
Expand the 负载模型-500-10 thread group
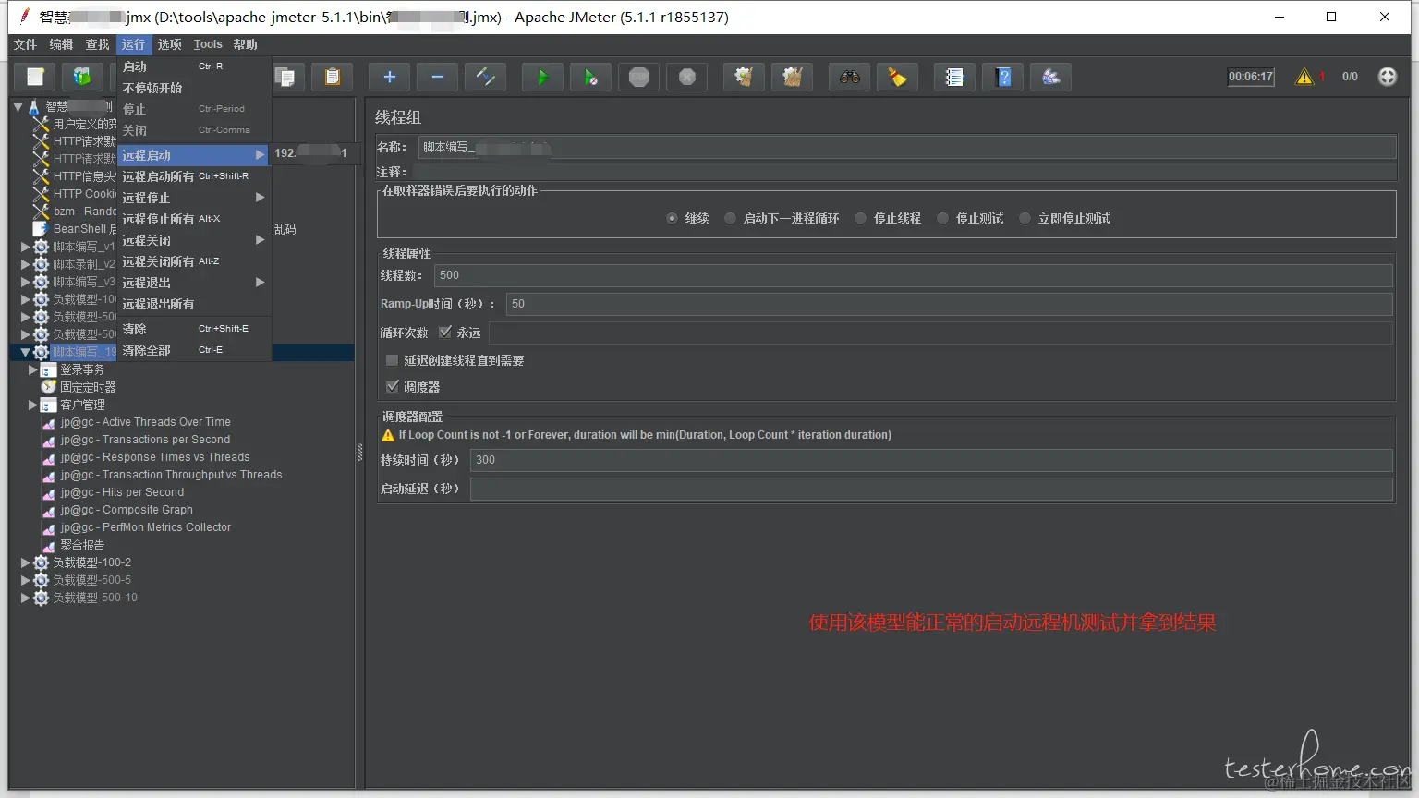(25, 598)
